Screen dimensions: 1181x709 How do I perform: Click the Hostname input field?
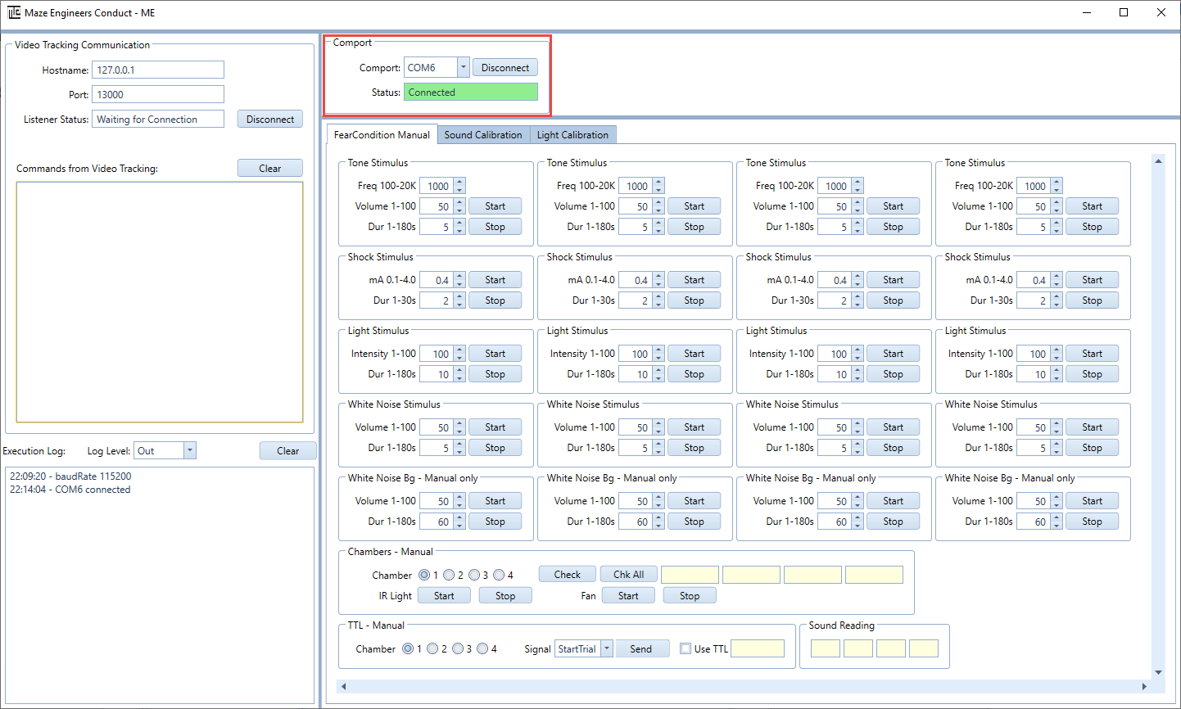click(x=157, y=70)
